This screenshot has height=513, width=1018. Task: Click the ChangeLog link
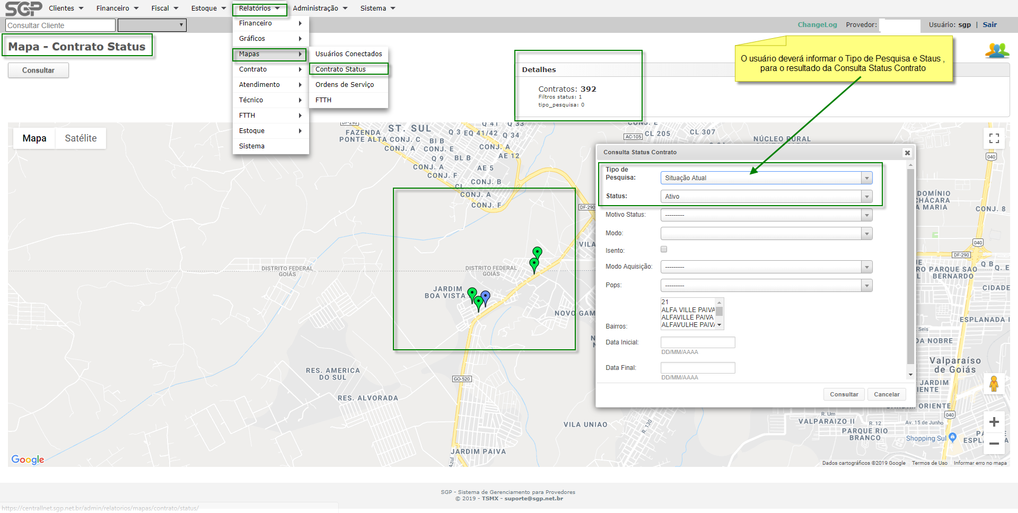point(817,25)
